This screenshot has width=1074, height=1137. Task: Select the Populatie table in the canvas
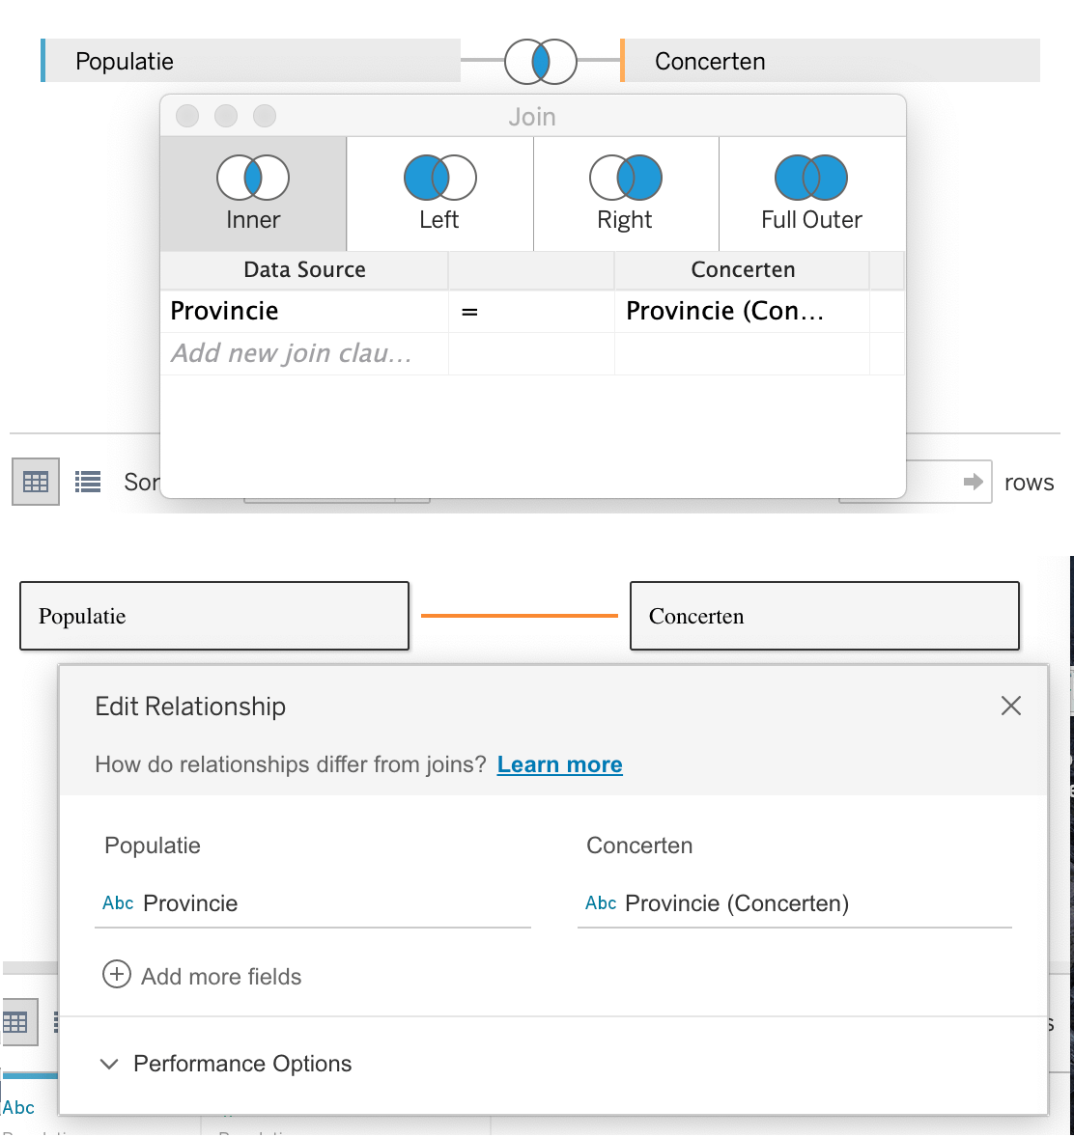click(214, 616)
